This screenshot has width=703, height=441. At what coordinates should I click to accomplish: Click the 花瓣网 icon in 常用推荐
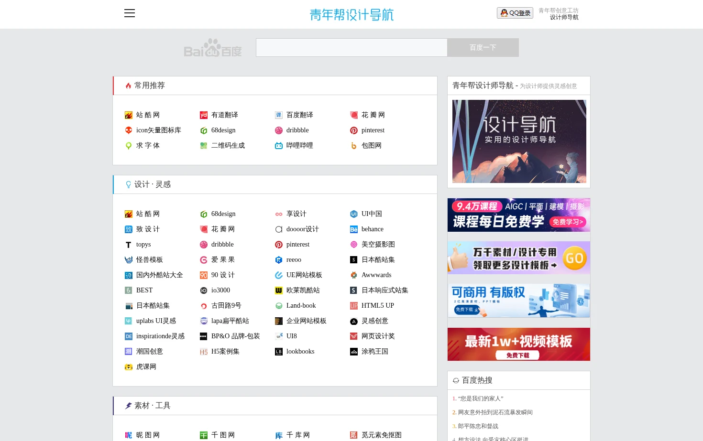pyautogui.click(x=354, y=115)
